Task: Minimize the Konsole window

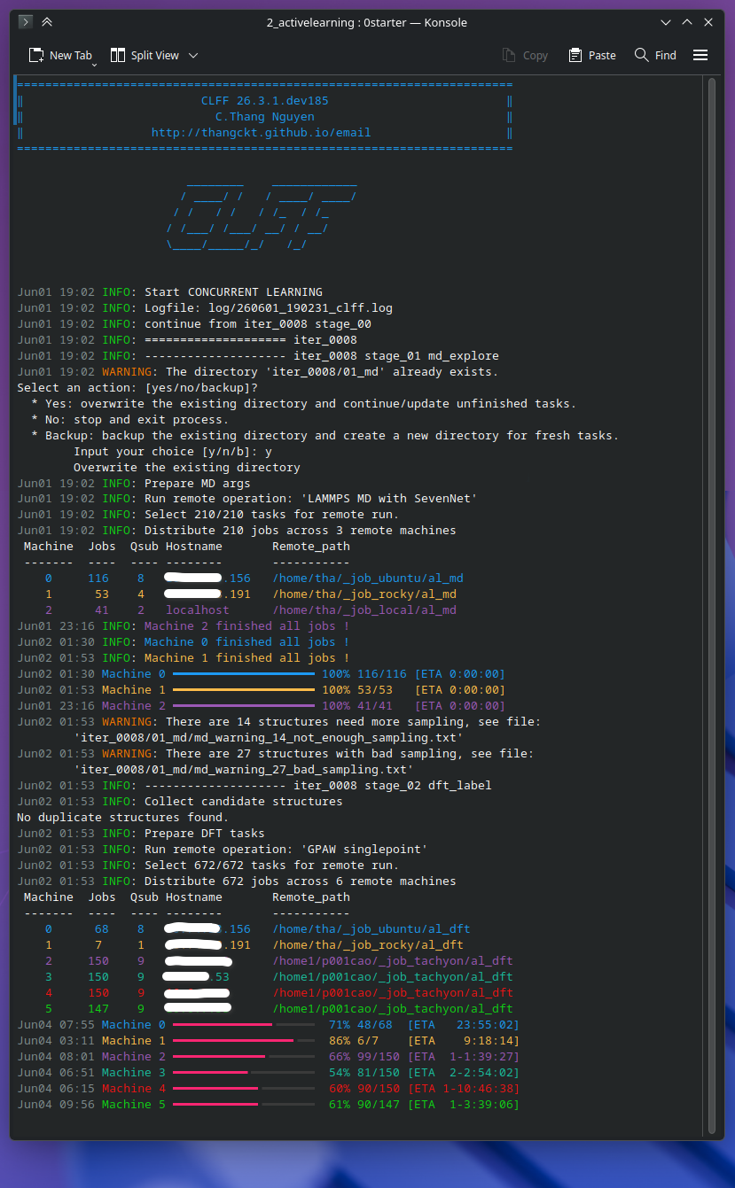Action: point(667,21)
